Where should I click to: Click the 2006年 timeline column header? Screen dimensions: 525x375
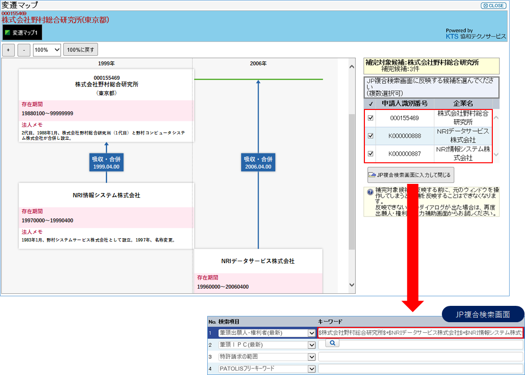coord(258,63)
